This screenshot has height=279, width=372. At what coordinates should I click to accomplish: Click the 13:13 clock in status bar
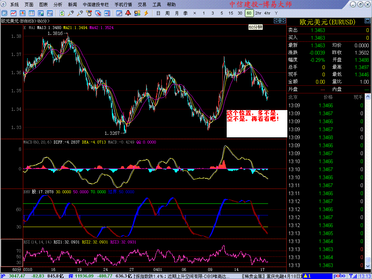(365, 276)
